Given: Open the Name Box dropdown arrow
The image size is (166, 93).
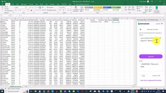Looking at the screenshot, I should [x=8, y=16].
